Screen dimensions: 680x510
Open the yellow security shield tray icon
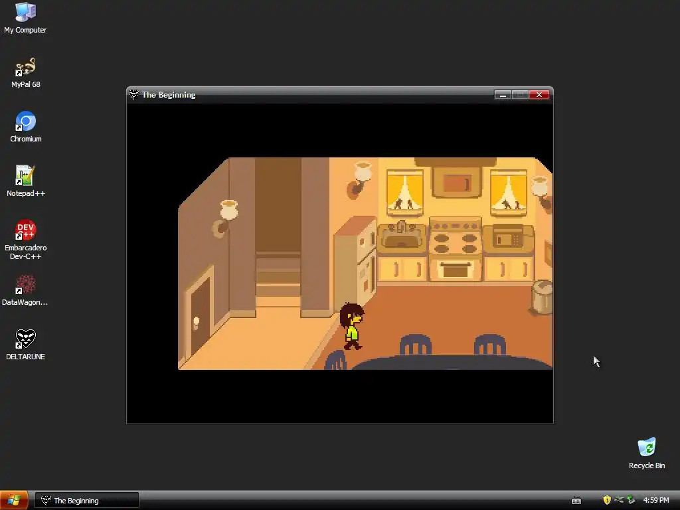tap(607, 500)
